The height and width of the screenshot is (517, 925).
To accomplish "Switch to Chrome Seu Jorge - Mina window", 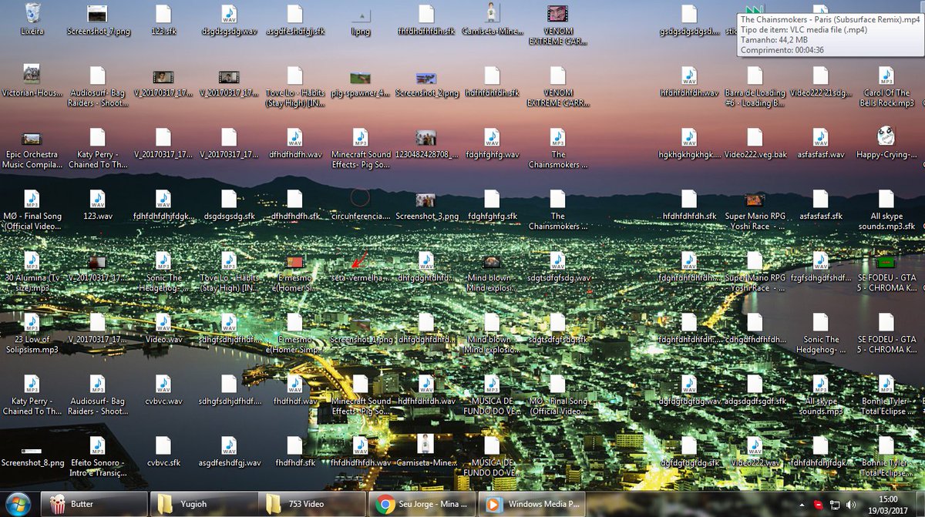I will [422, 505].
